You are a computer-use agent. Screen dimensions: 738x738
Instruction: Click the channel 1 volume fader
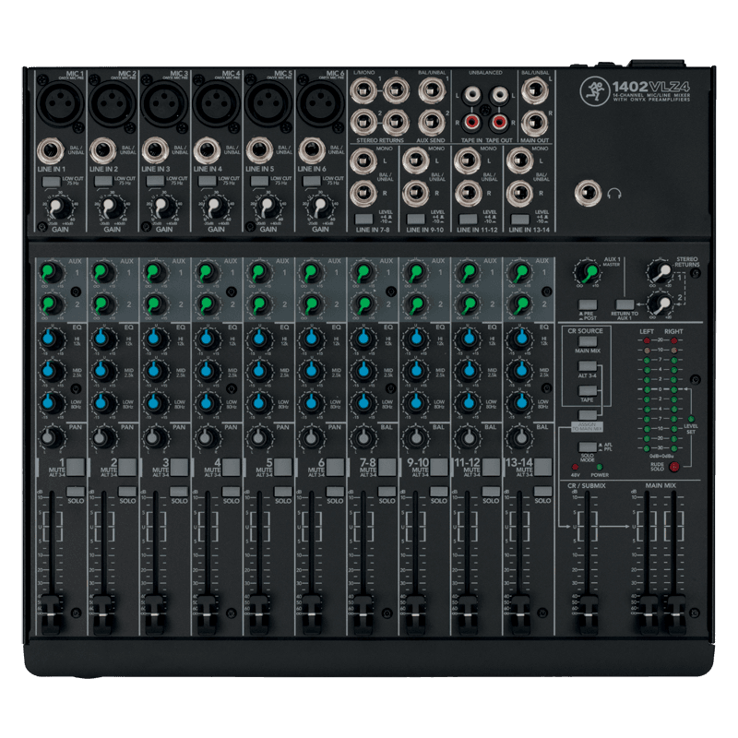[51, 613]
